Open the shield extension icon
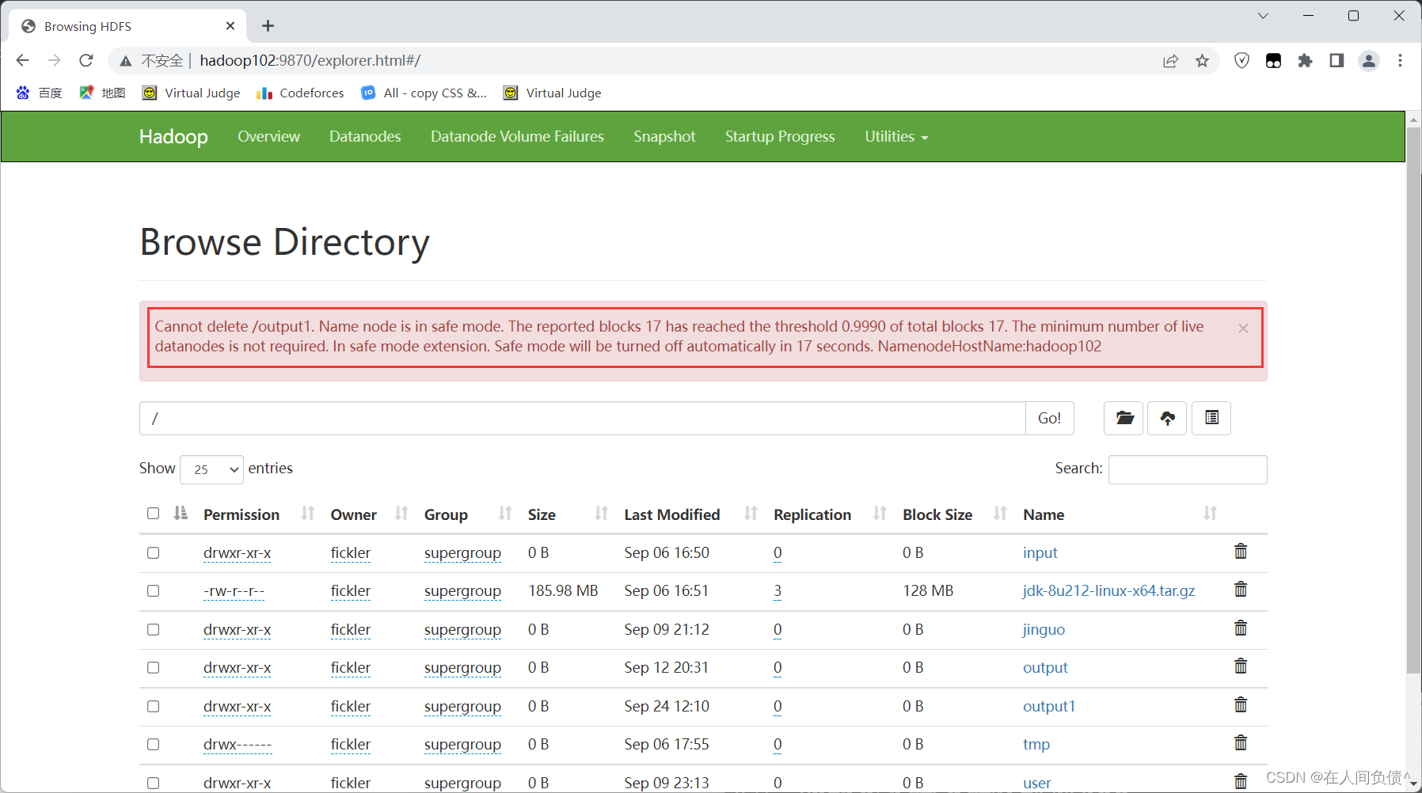This screenshot has width=1422, height=793. point(1241,61)
